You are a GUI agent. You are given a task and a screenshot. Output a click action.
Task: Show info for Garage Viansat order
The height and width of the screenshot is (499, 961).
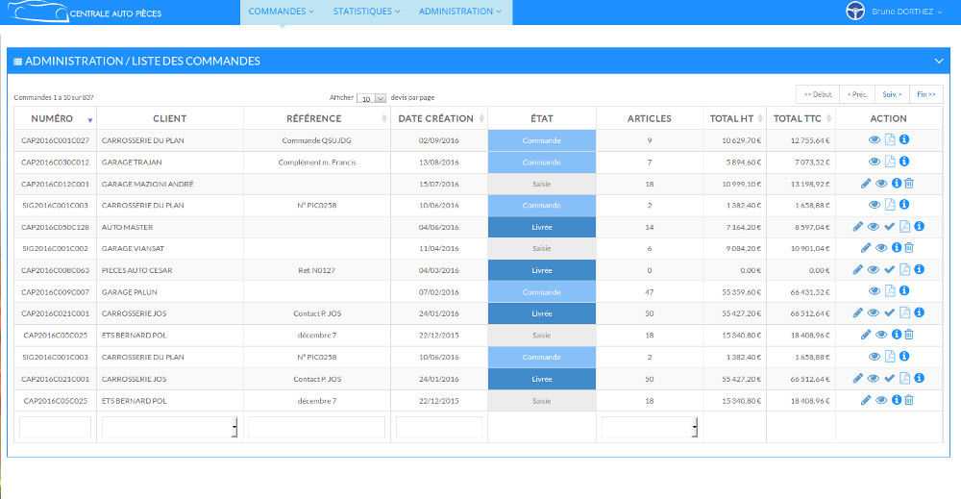[x=896, y=248]
